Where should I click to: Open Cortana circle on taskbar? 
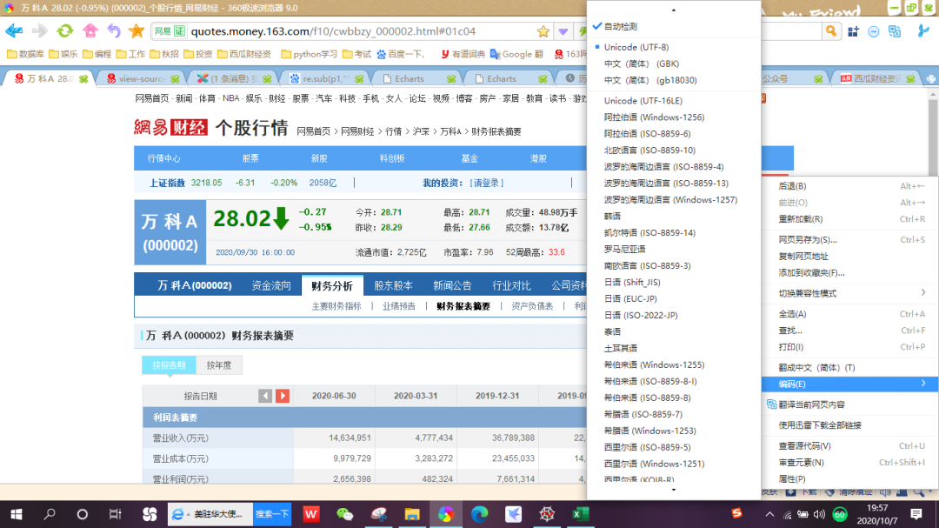coord(82,514)
